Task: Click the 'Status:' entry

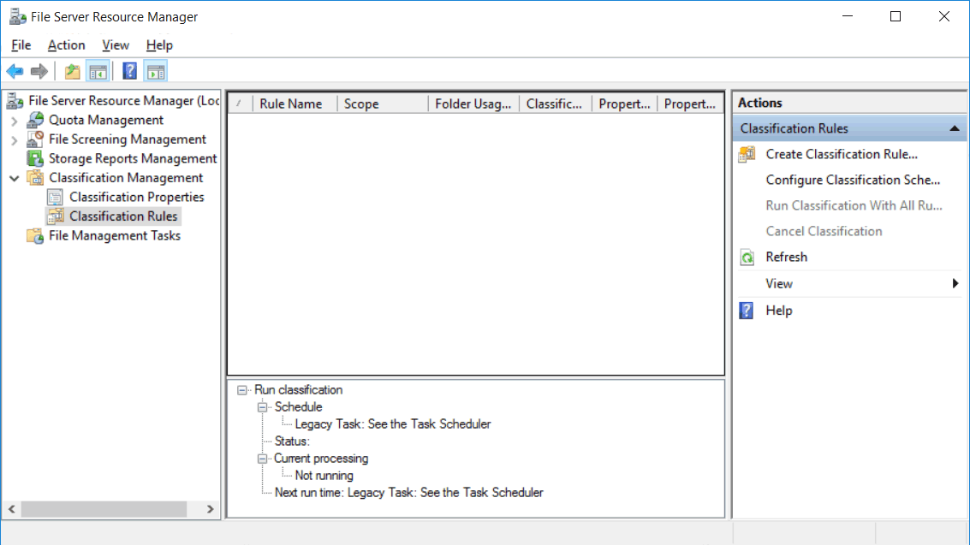Action: tap(292, 441)
